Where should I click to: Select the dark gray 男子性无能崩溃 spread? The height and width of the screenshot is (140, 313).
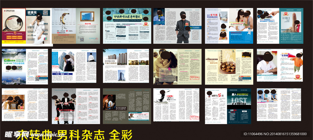point(127,106)
